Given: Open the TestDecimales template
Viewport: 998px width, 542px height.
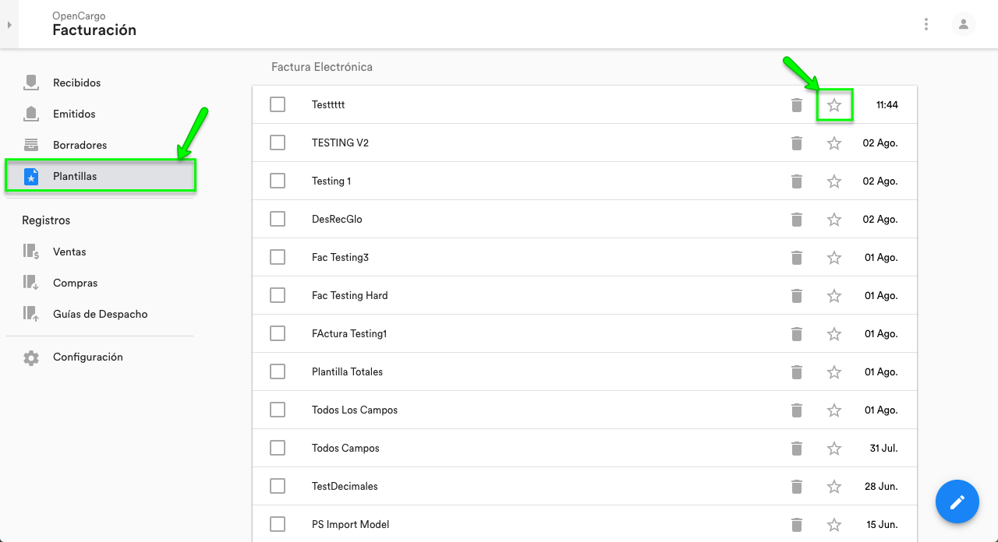Looking at the screenshot, I should point(345,487).
